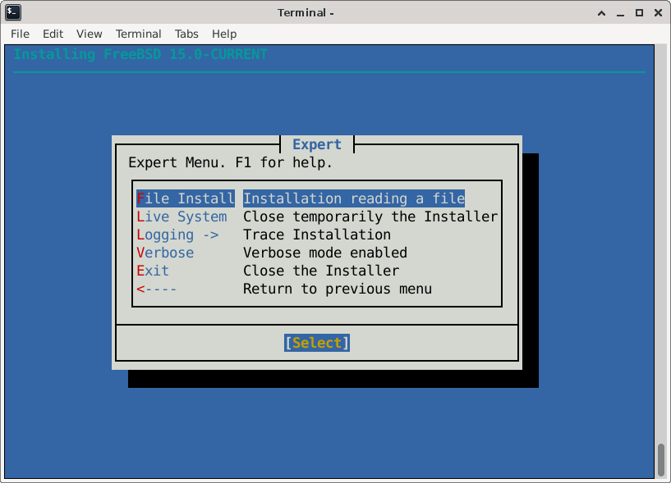Screen dimensions: 671x483
Task: Select the File Install menu entry
Action: pos(186,198)
